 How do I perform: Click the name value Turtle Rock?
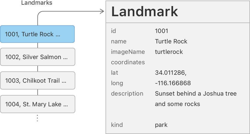171,41
